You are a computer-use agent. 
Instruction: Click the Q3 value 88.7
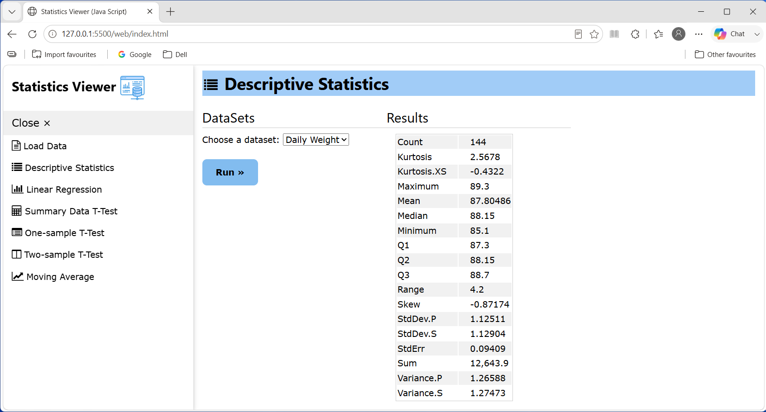pos(479,275)
